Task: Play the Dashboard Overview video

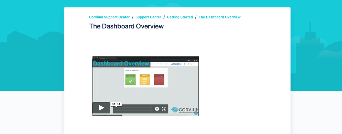Action: (101, 108)
